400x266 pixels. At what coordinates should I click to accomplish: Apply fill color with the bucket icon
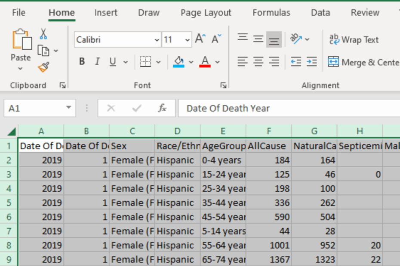(178, 62)
